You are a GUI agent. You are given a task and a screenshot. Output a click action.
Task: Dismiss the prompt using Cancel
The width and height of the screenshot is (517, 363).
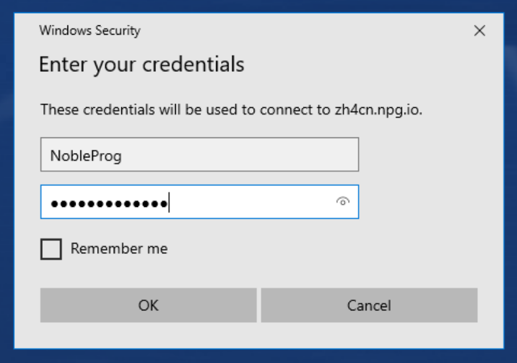coord(369,305)
